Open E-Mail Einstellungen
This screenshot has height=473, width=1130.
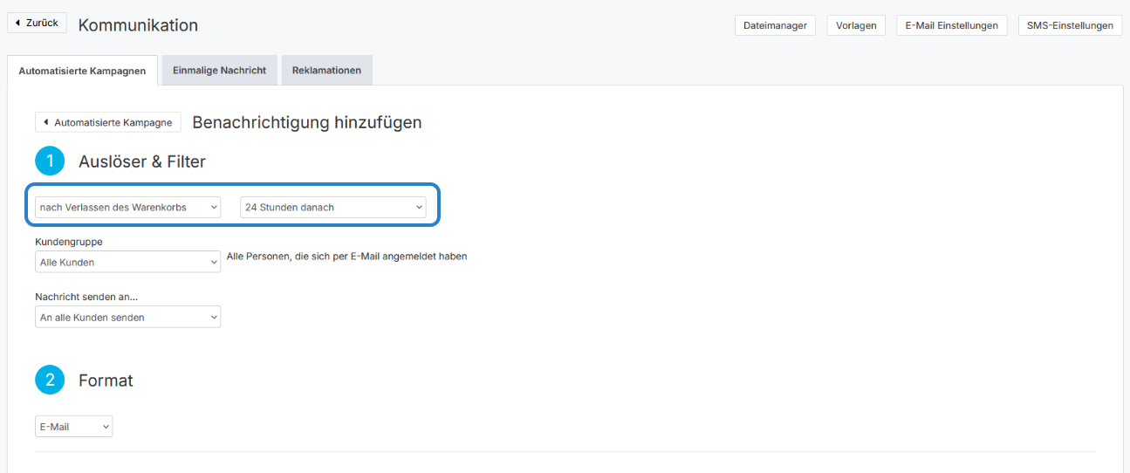pyautogui.click(x=951, y=25)
